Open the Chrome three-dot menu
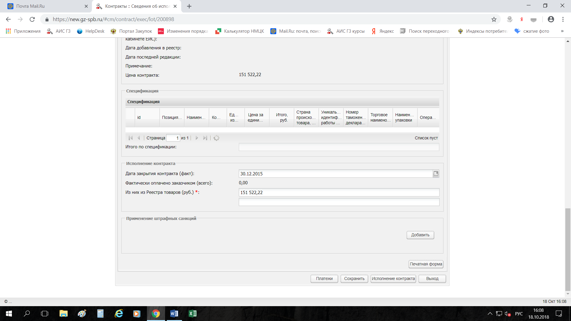 (x=563, y=19)
